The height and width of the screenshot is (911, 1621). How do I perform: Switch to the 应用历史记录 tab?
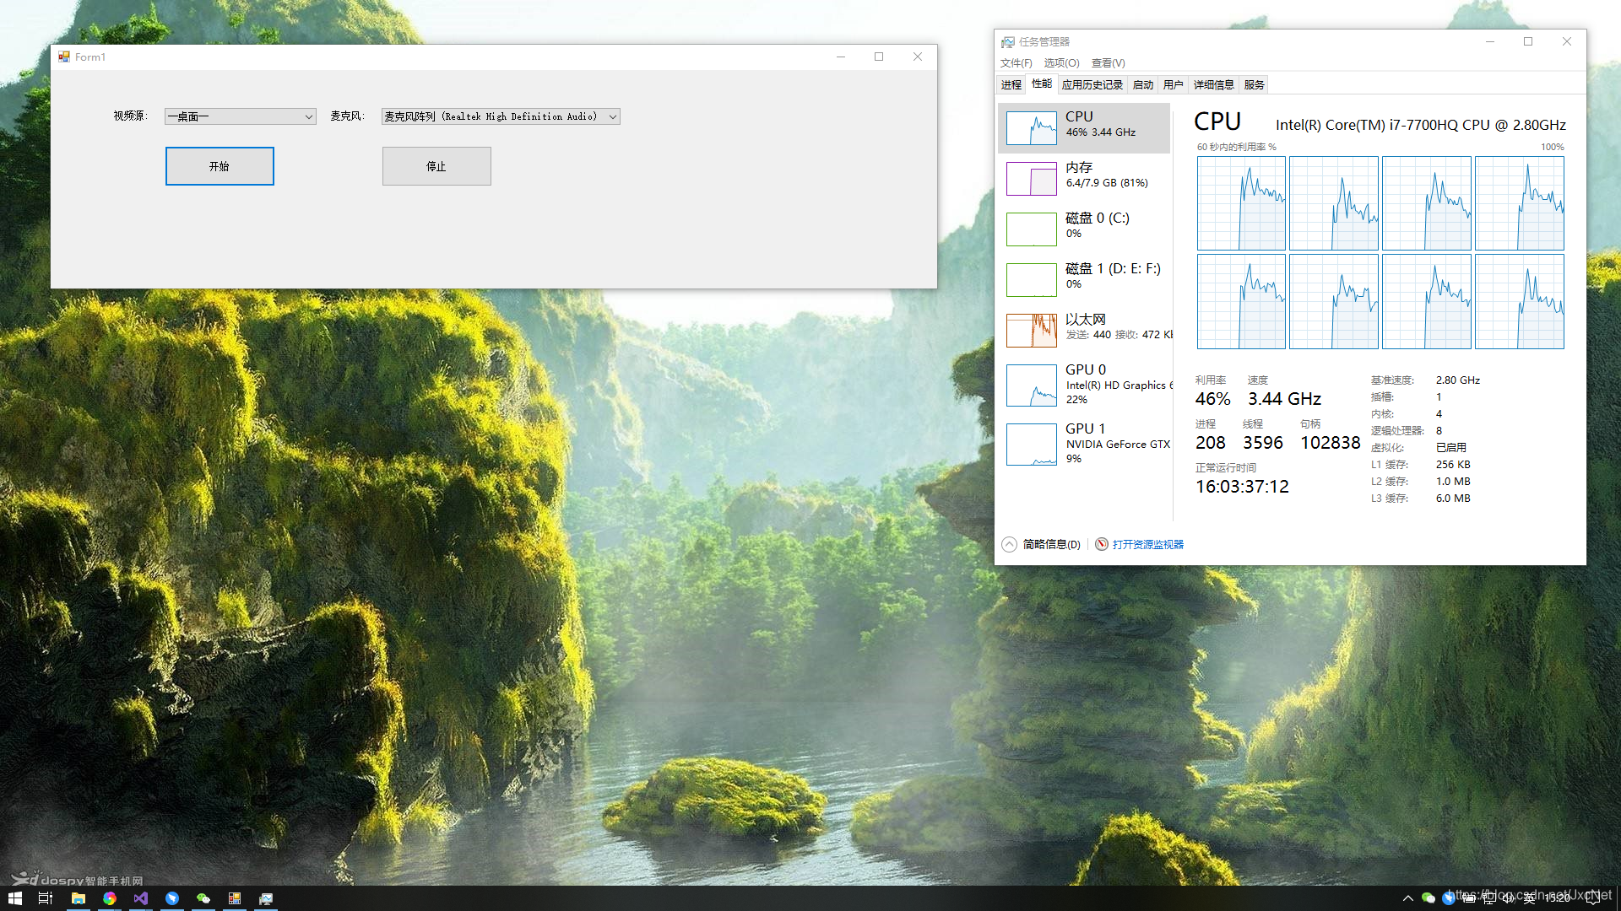point(1092,84)
